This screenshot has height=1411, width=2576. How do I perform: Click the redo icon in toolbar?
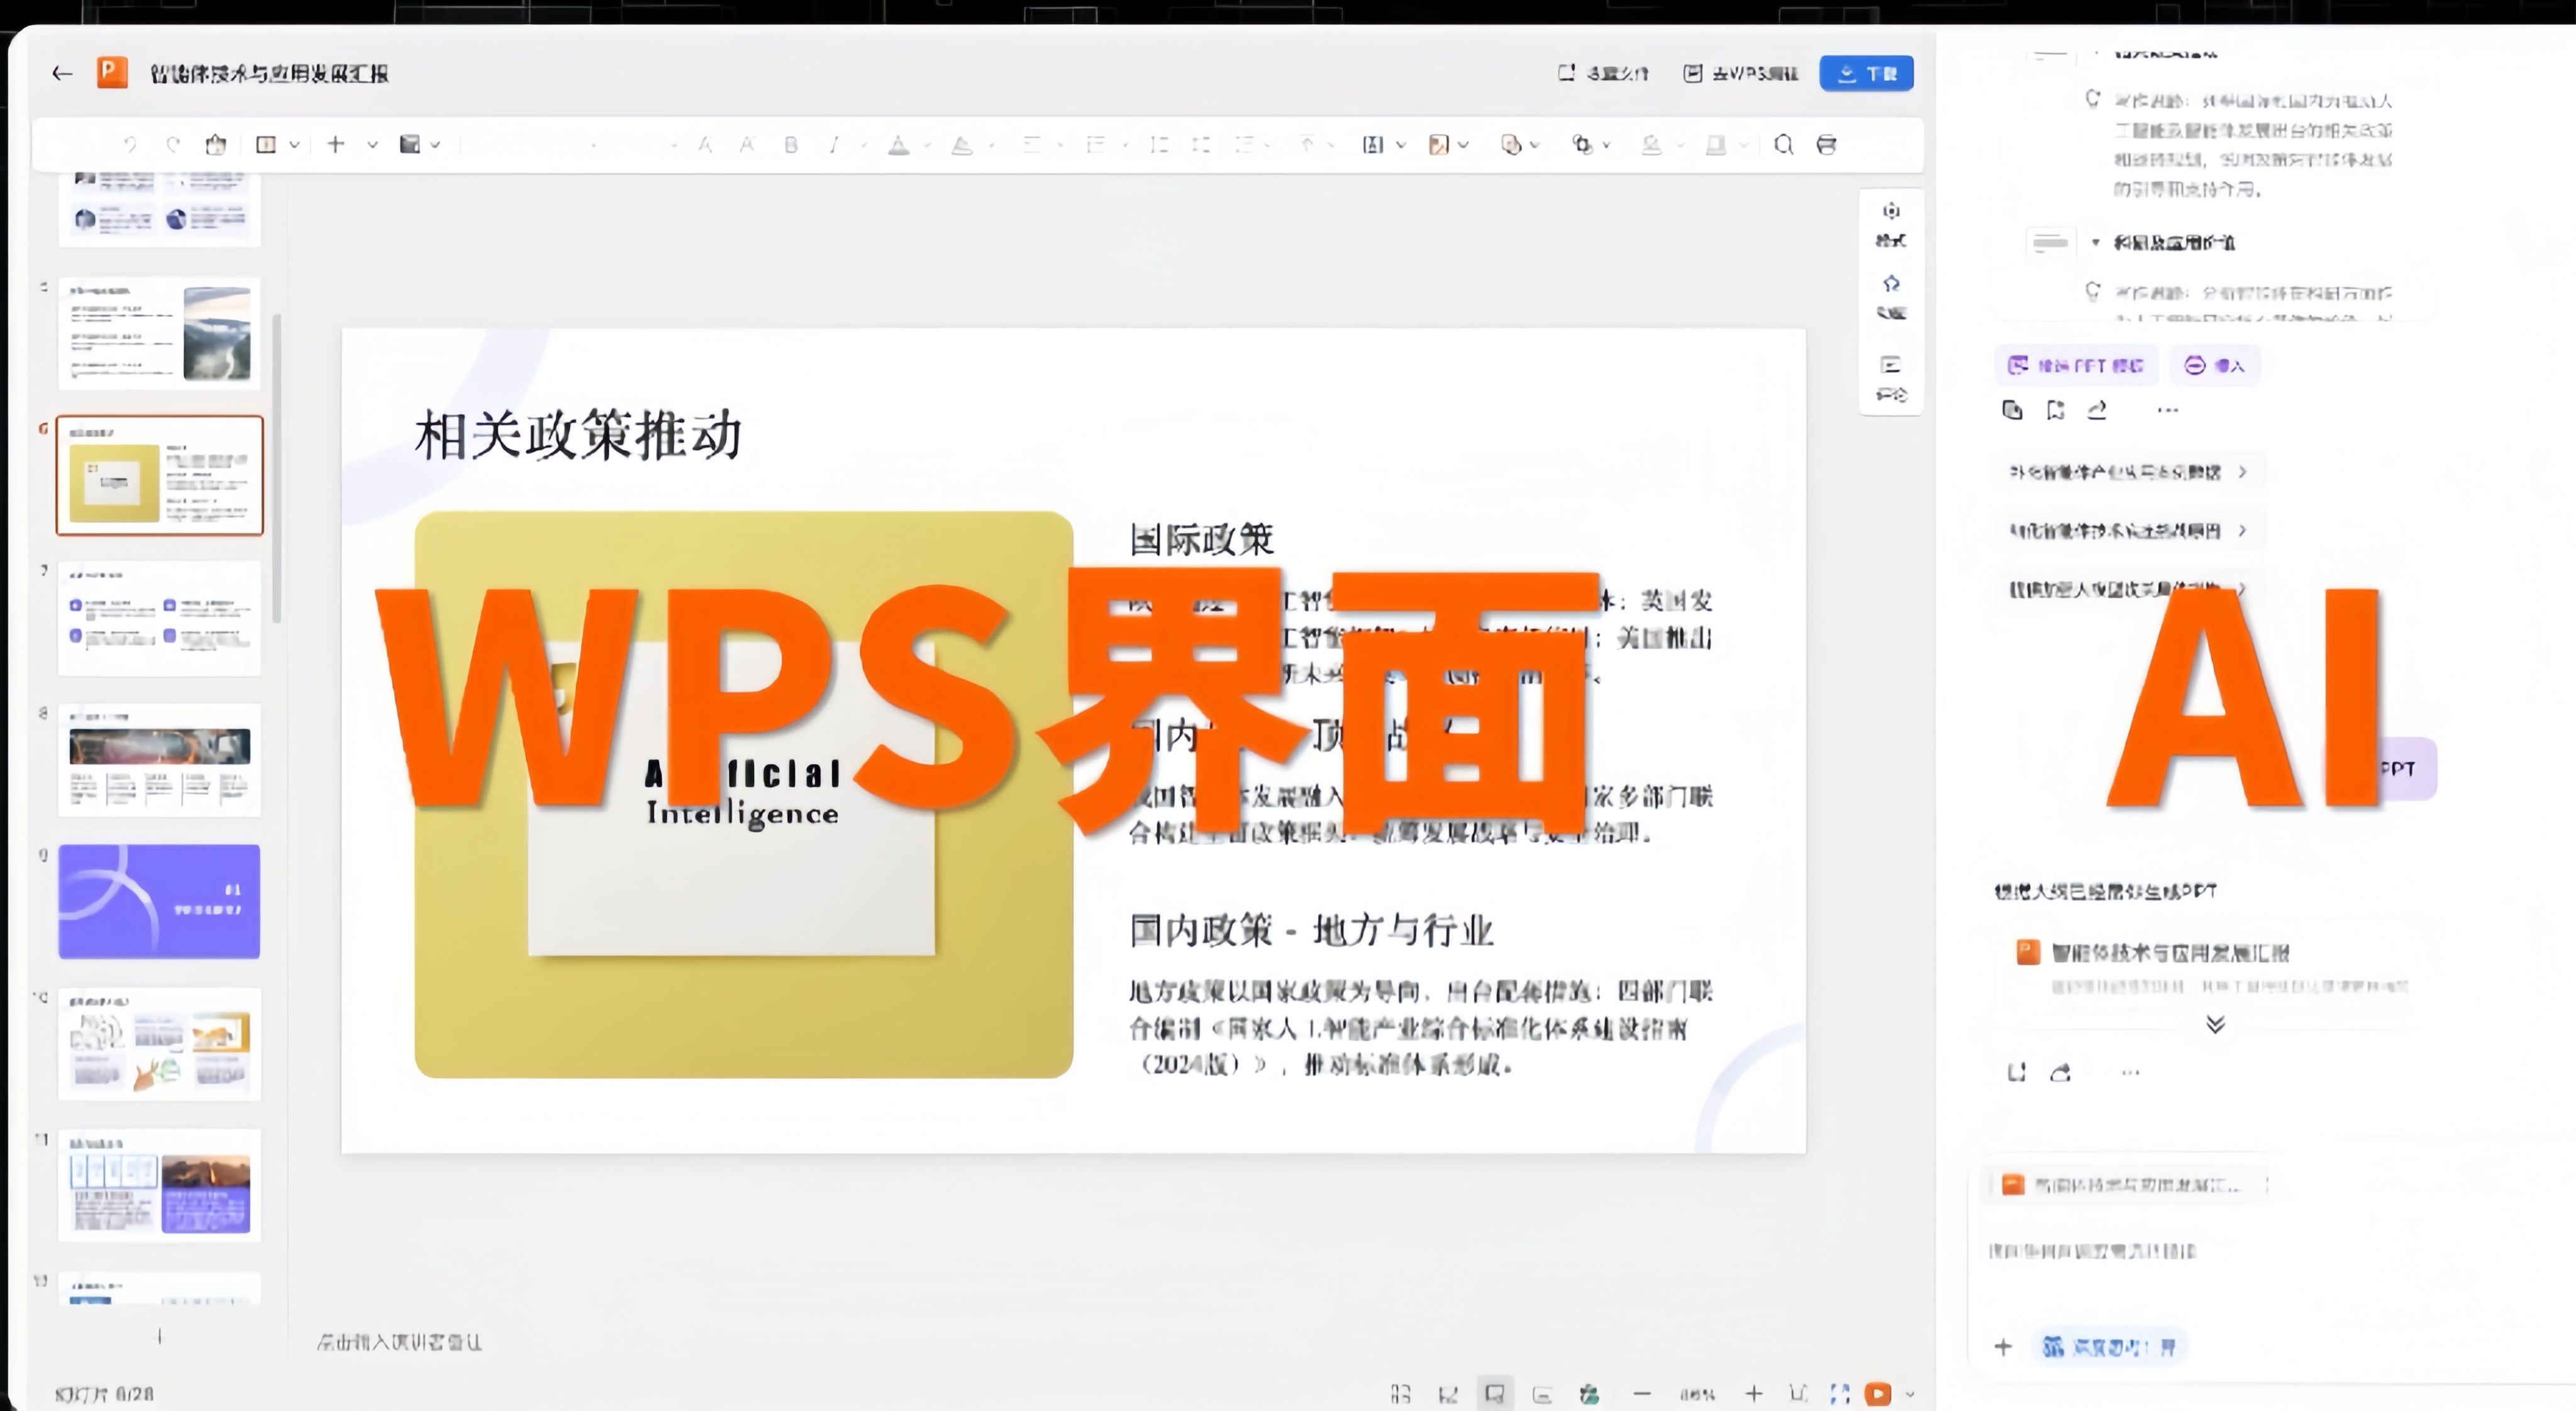[173, 145]
